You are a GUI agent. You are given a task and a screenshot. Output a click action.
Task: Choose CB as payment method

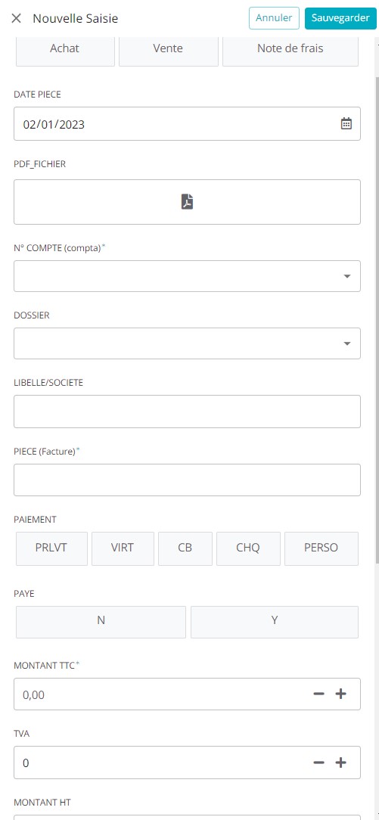tap(185, 548)
